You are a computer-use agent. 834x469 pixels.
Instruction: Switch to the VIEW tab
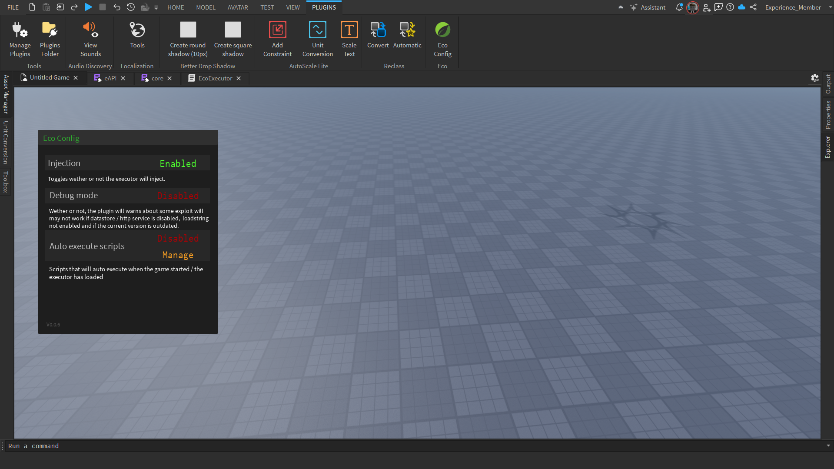293,7
